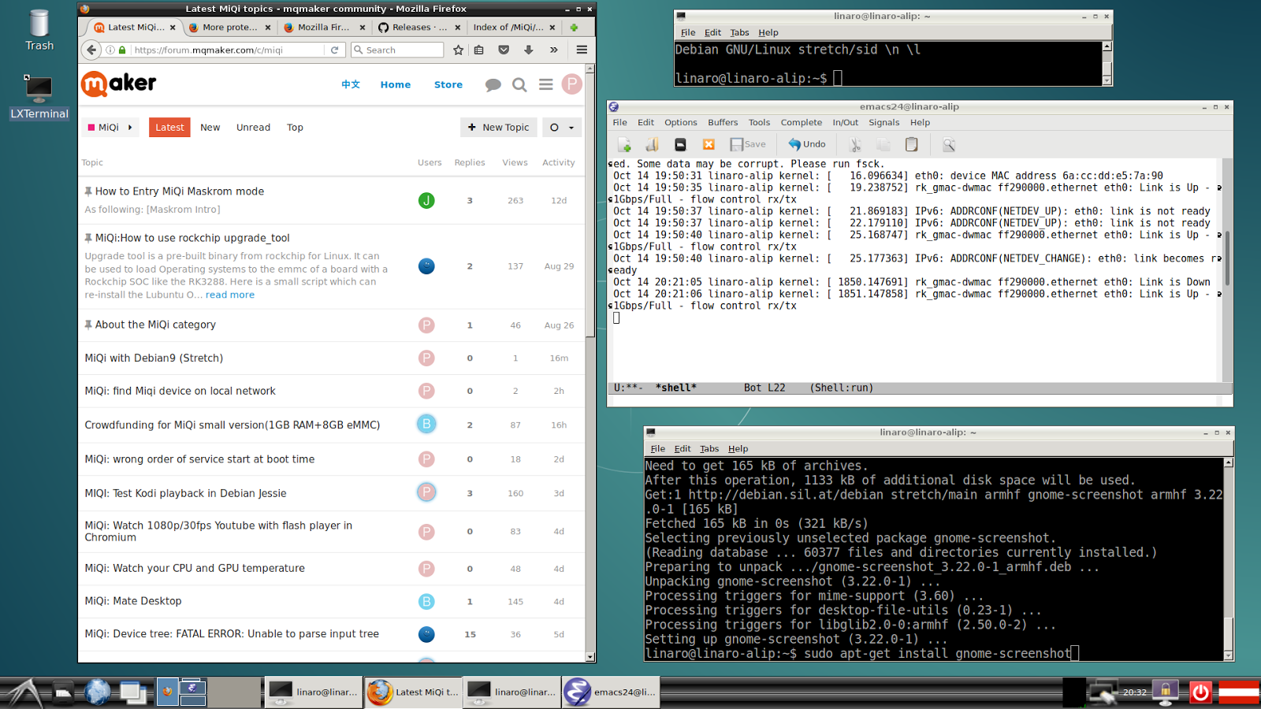Open Tabs menu in top terminal window
Viewport: 1261px width, 709px height.
click(739, 32)
